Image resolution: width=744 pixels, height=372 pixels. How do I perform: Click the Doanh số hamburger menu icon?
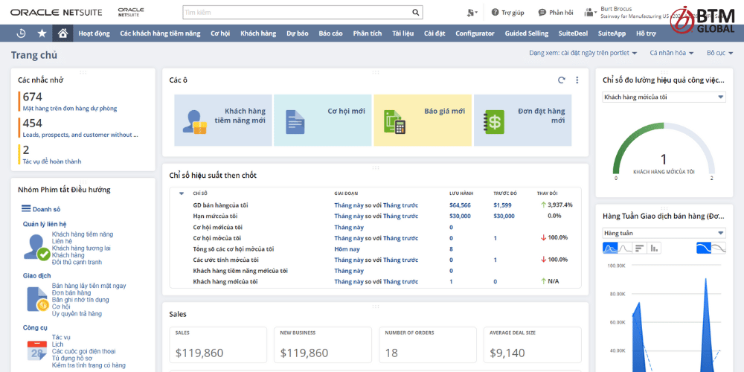[26, 209]
